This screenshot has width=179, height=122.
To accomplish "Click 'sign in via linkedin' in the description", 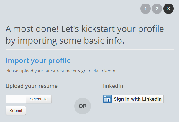I will (x=97, y=71).
